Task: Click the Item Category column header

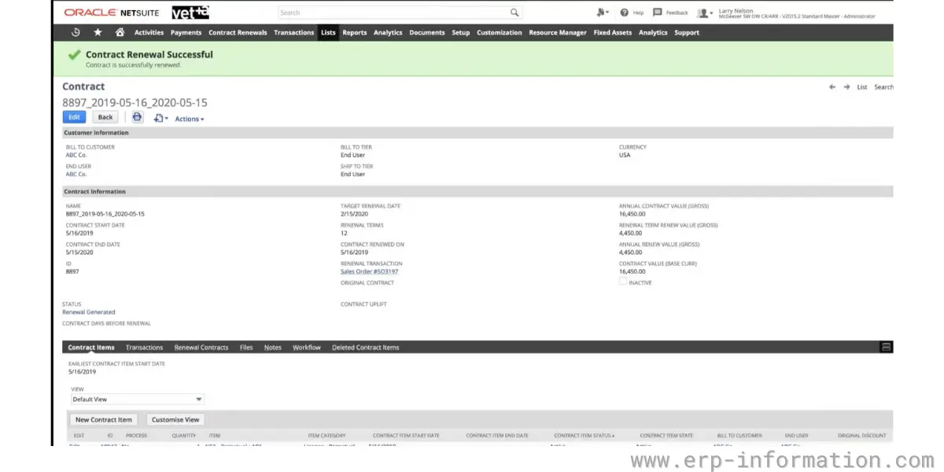Action: coord(326,435)
